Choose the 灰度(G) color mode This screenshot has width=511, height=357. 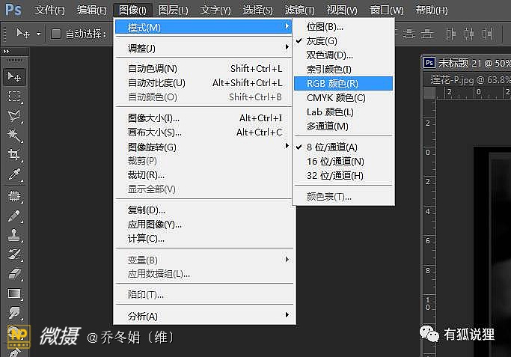(x=322, y=40)
